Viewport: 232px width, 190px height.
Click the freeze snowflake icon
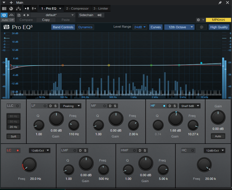(x=202, y=27)
